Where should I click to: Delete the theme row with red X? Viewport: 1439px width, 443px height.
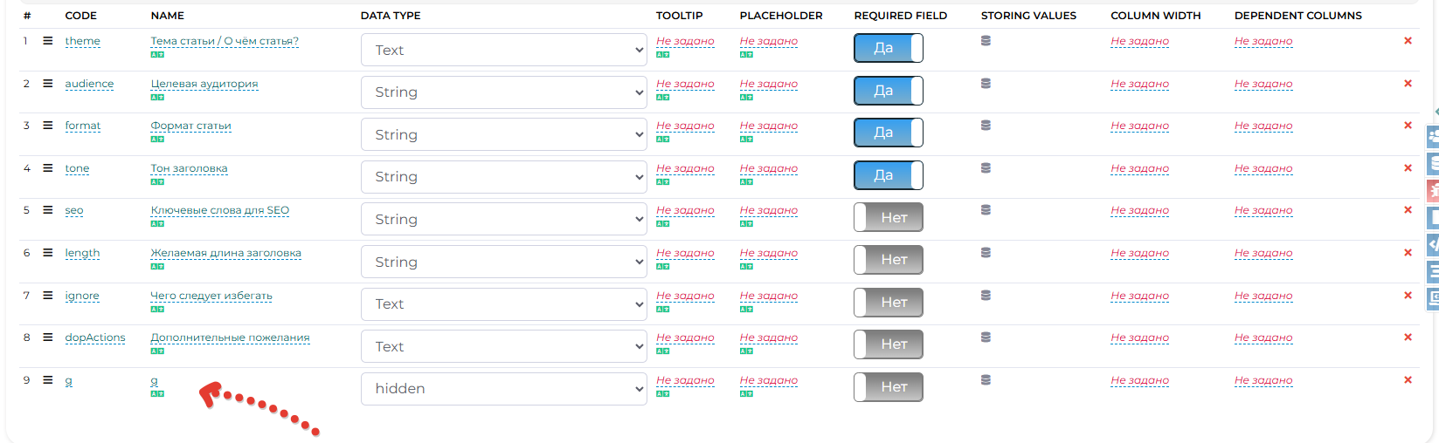[1407, 41]
